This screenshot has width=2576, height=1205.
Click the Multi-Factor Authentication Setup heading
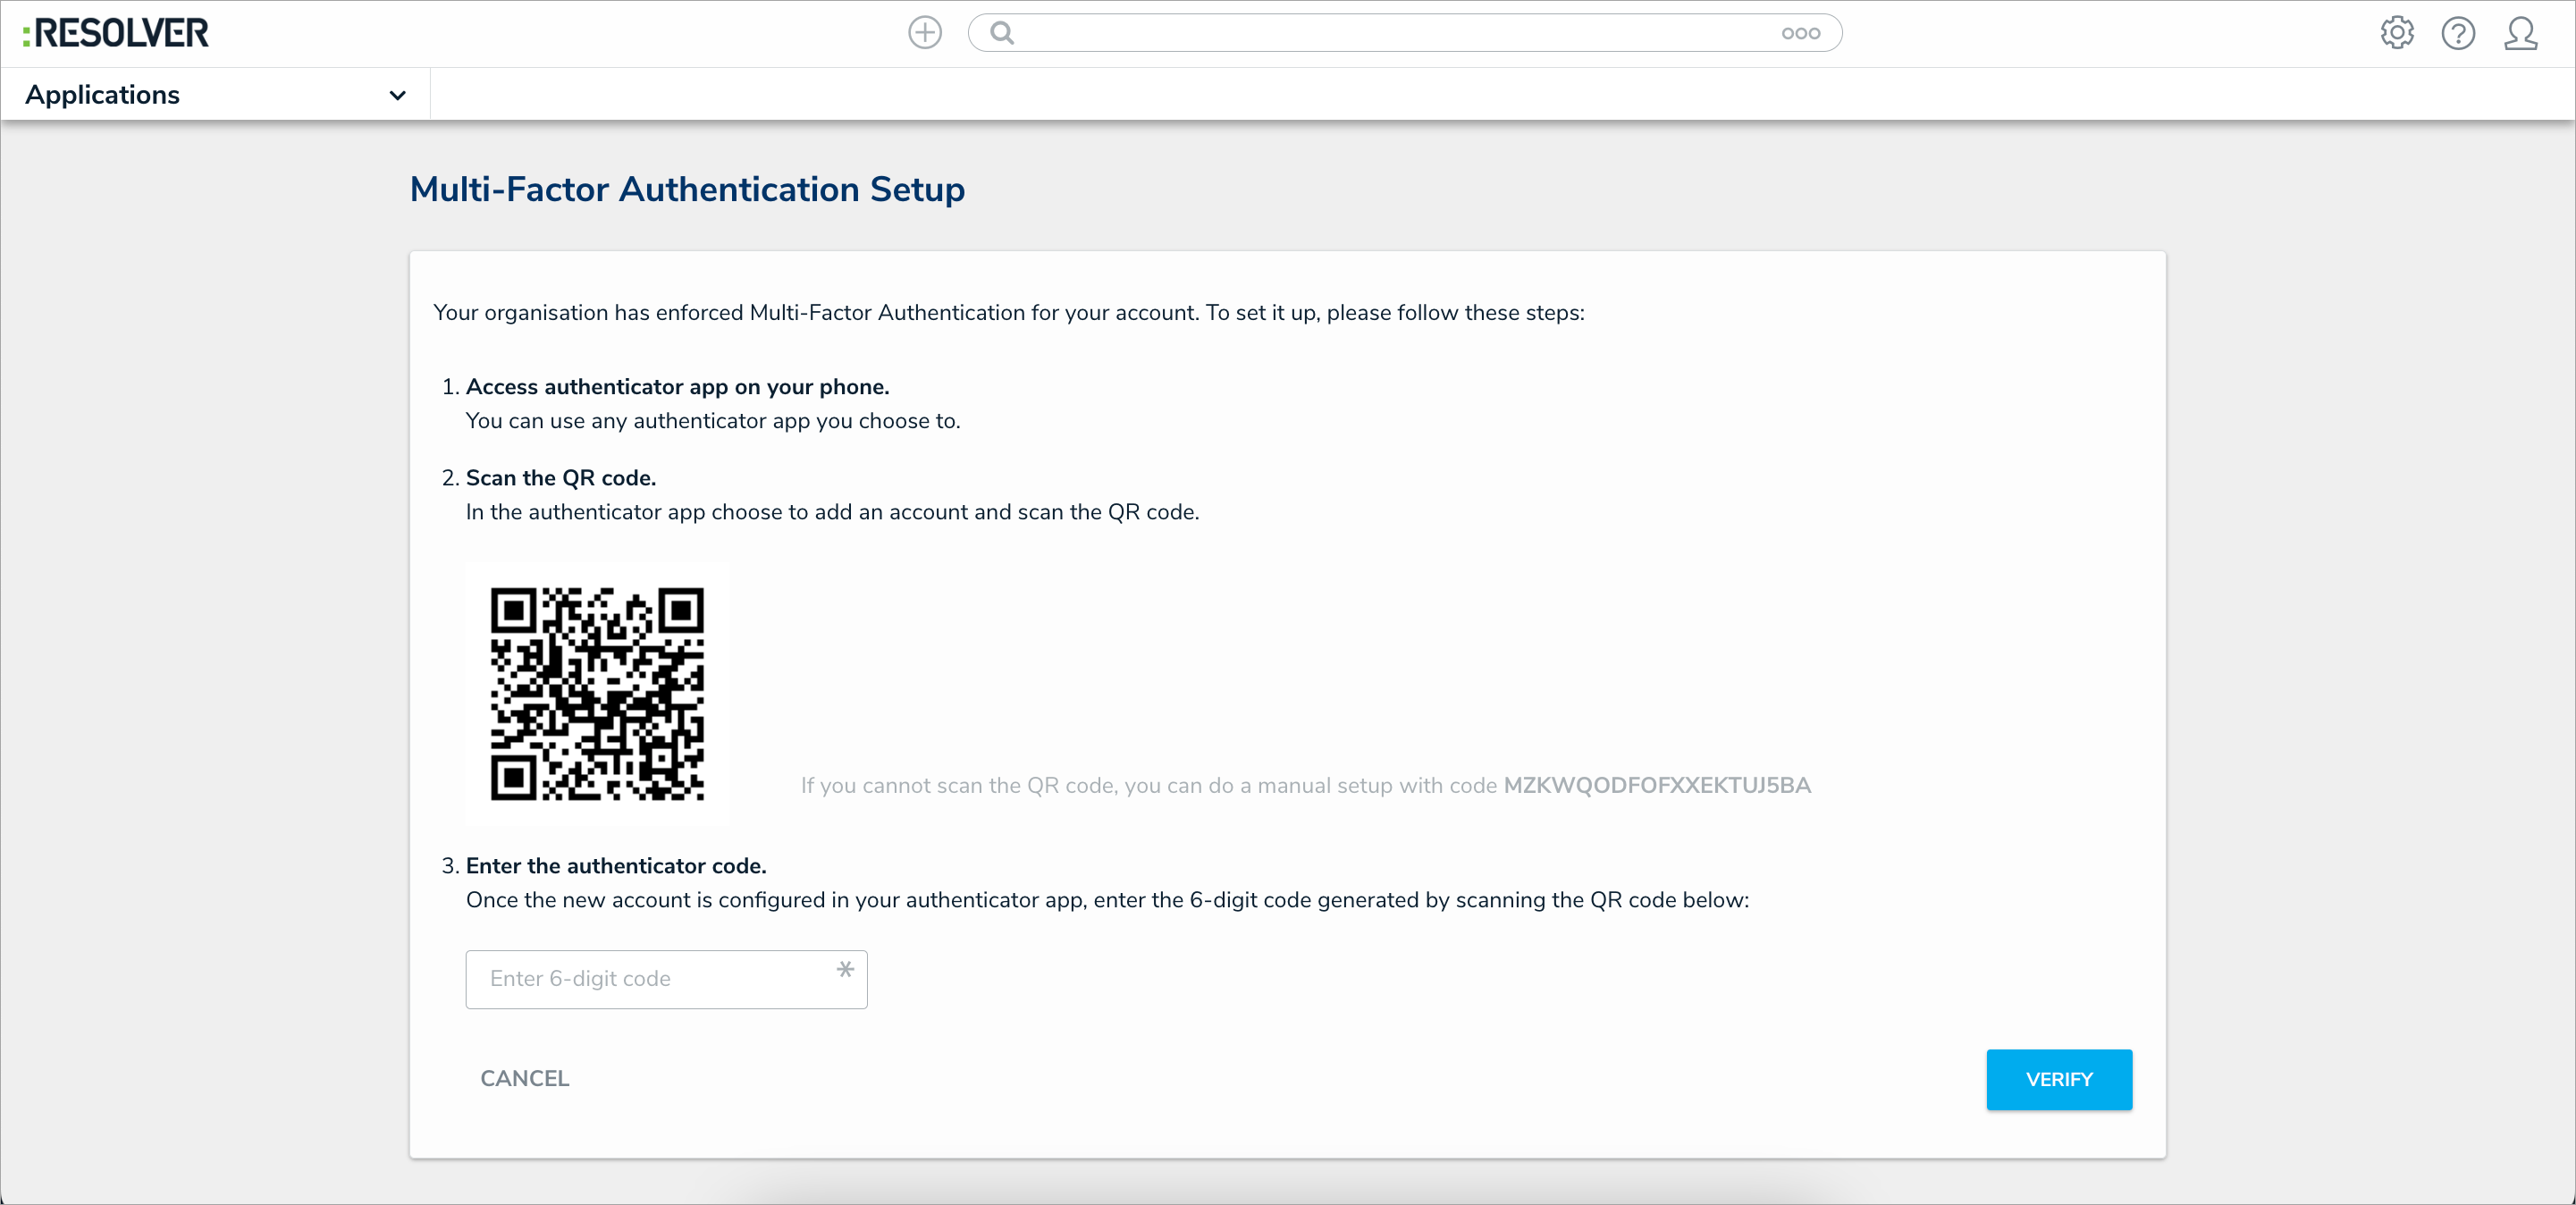(686, 189)
